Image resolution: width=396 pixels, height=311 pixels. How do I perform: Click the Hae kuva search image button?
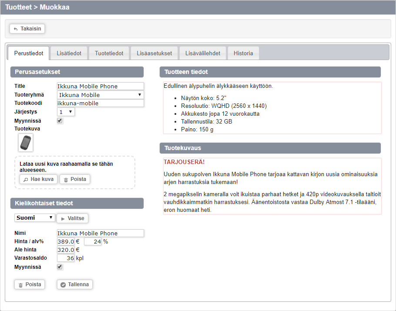(38, 179)
